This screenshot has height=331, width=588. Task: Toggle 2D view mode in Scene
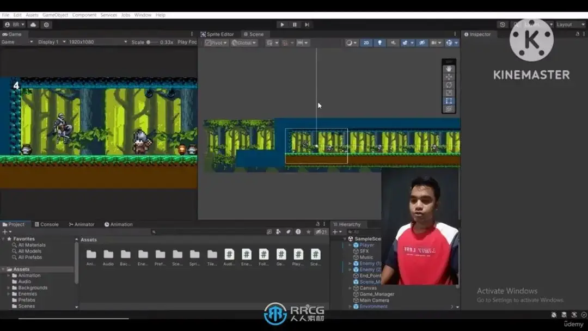(x=366, y=42)
